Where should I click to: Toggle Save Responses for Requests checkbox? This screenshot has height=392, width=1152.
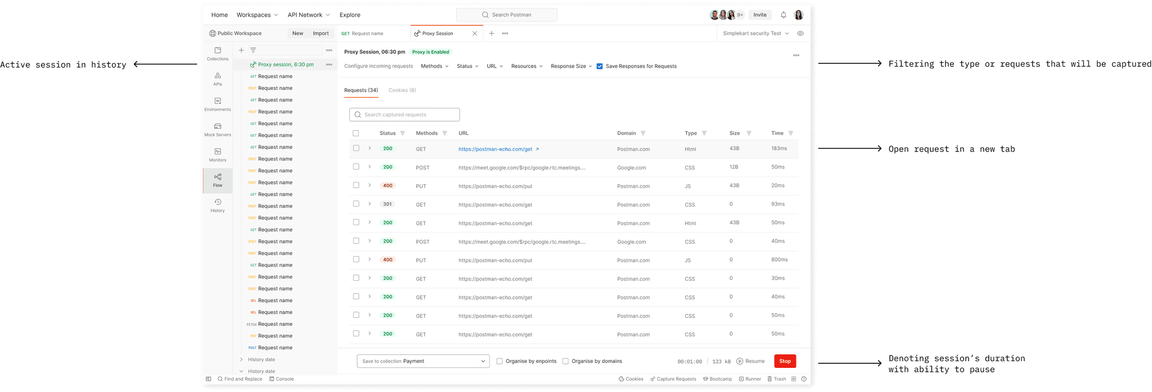coord(600,66)
